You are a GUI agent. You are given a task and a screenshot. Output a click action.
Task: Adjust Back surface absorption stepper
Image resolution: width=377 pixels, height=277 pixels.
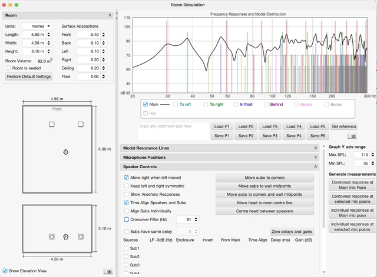tap(104, 43)
